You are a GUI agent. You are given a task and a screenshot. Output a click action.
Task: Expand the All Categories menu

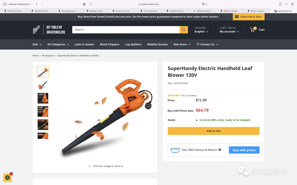coord(58,44)
